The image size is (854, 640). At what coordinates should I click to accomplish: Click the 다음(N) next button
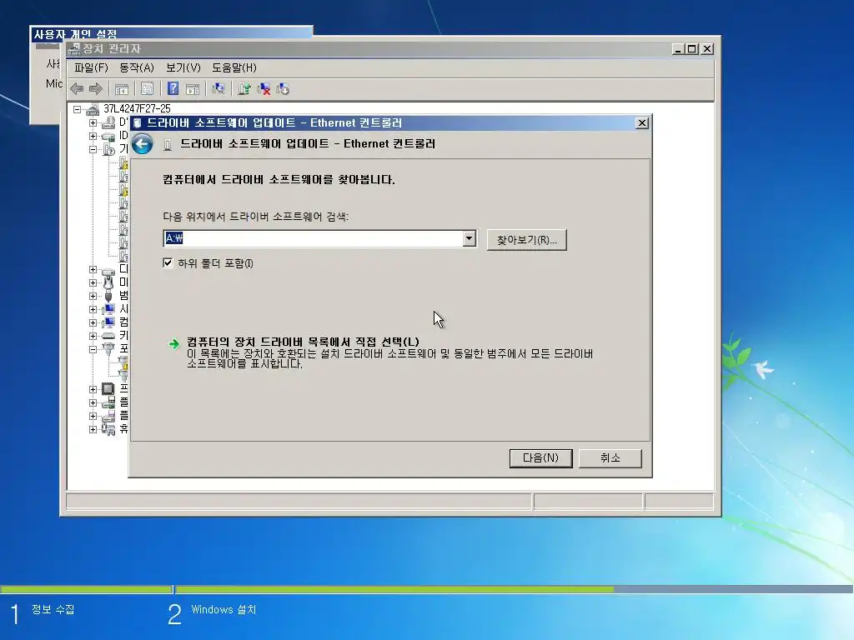540,458
